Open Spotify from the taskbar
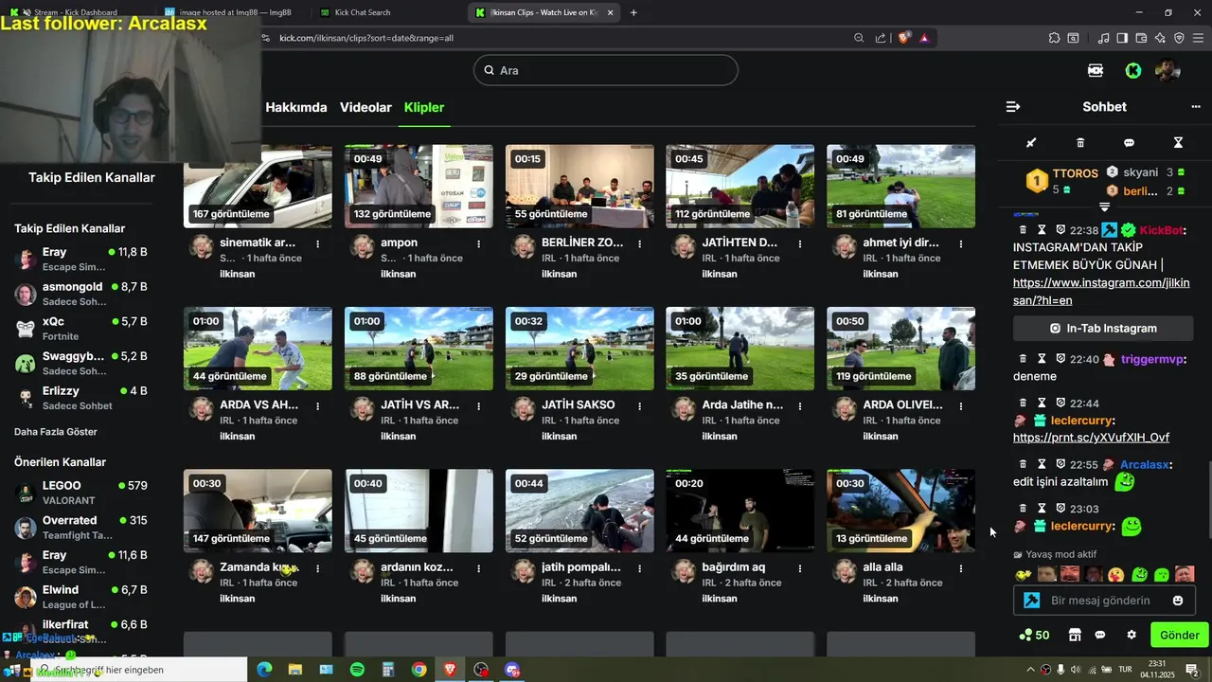Viewport: 1212px width, 682px height. pyautogui.click(x=357, y=670)
